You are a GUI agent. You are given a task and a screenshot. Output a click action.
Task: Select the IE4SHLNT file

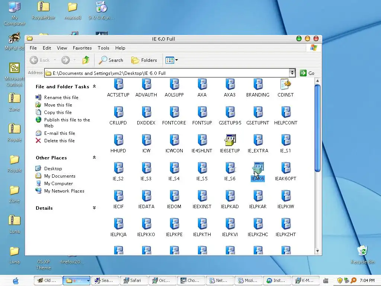point(202,144)
